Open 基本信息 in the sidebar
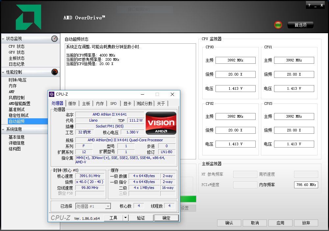Screen dimensions: 329x231 pos(16,137)
